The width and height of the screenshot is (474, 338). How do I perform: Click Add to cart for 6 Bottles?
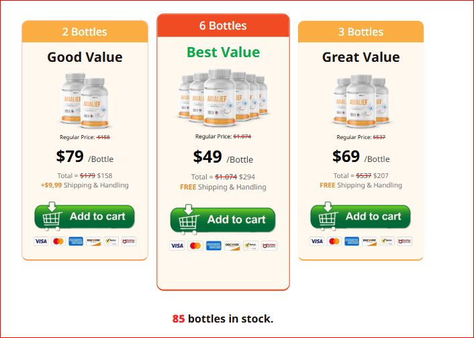[223, 220]
